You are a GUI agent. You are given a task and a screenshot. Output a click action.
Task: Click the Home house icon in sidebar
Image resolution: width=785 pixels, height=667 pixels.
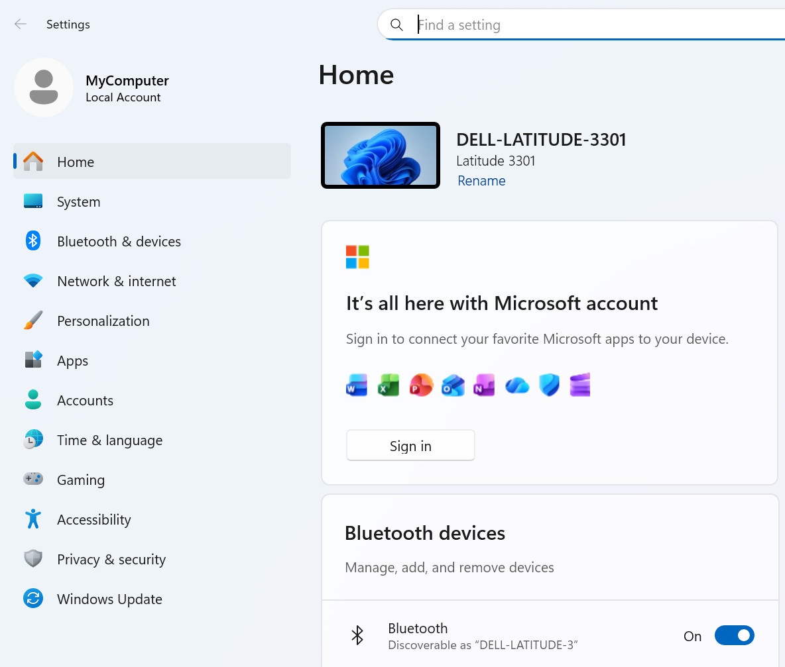(x=33, y=162)
